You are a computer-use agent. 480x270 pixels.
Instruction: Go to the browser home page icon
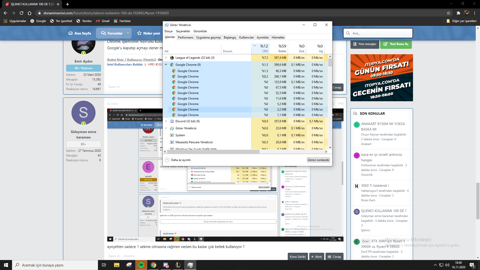click(x=29, y=13)
